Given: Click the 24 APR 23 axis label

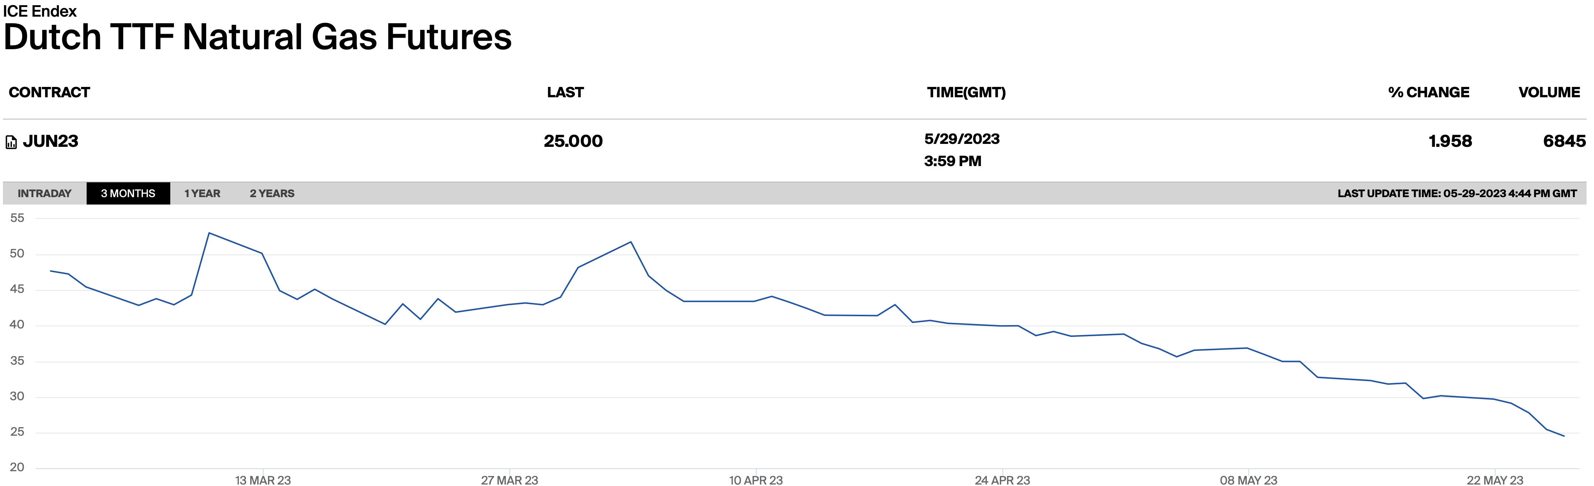Looking at the screenshot, I should click(1002, 480).
